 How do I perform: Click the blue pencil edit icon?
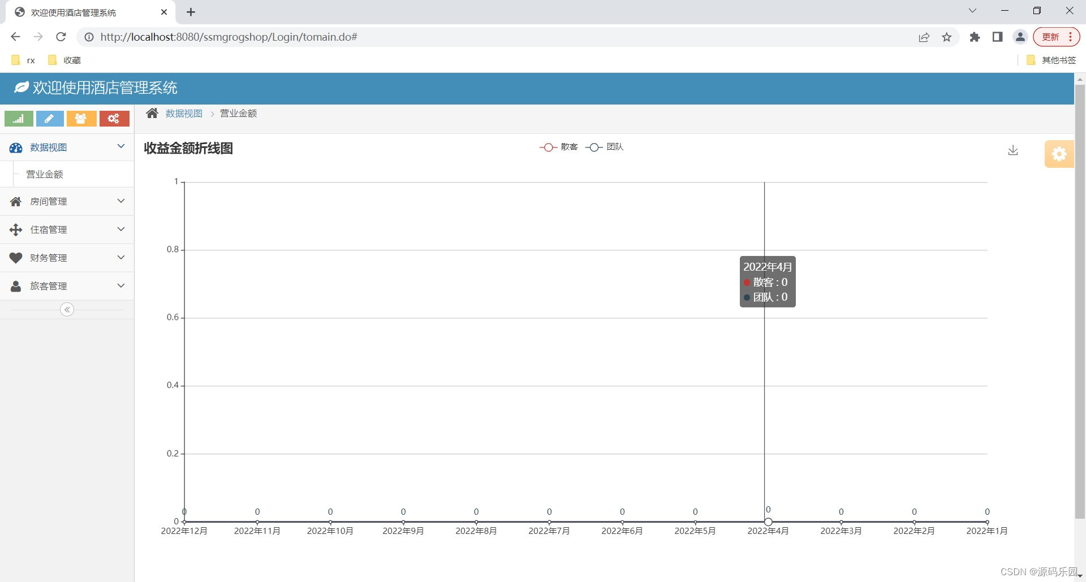(50, 119)
